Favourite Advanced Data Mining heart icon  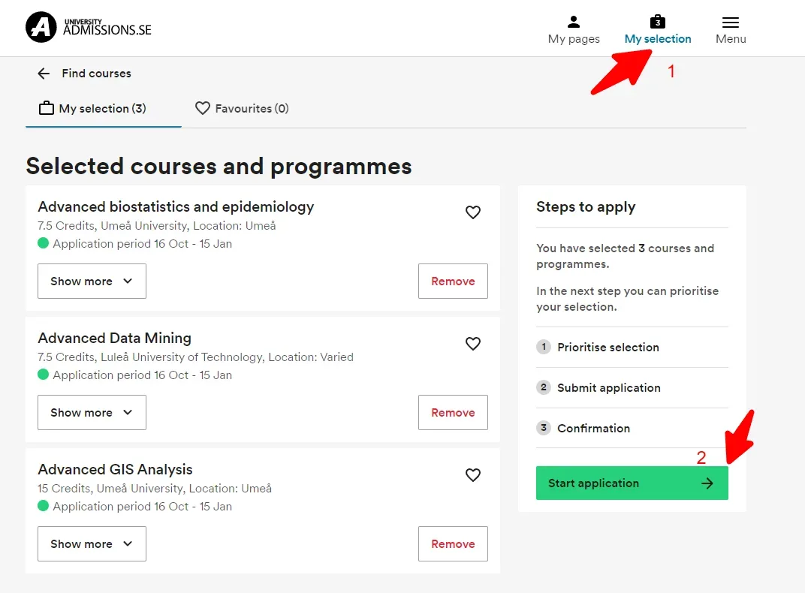coord(473,344)
